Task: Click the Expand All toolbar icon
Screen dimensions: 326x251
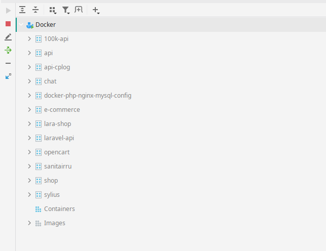Action: point(22,10)
